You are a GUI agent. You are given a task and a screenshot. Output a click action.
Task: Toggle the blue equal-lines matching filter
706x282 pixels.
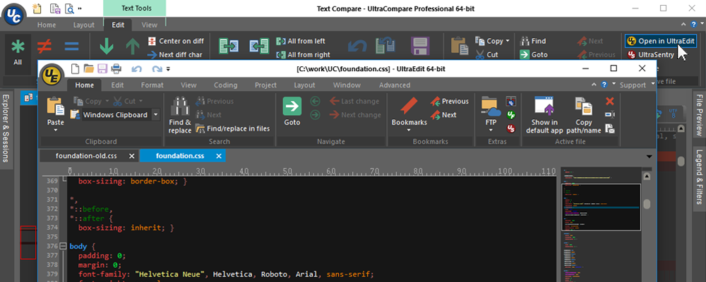[71, 46]
